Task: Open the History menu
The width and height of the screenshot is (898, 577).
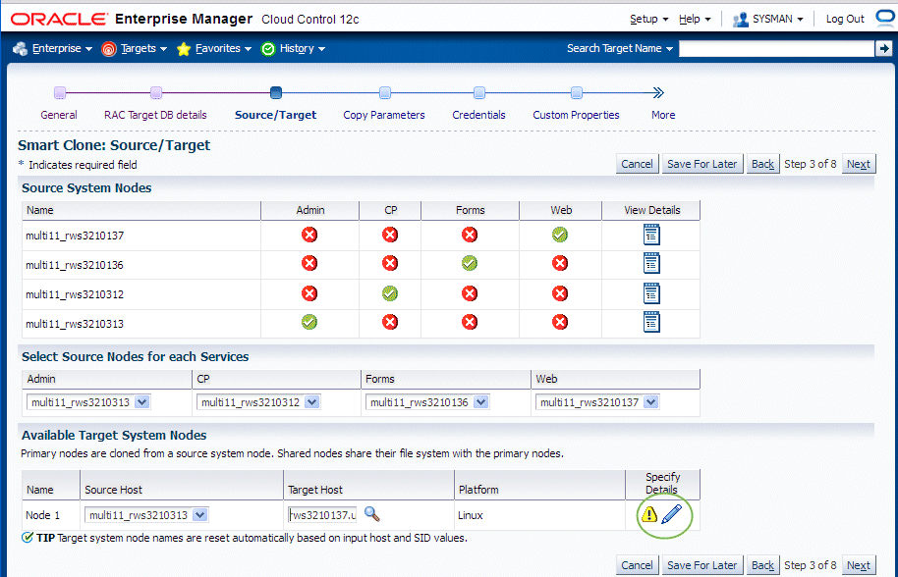Action: click(303, 49)
